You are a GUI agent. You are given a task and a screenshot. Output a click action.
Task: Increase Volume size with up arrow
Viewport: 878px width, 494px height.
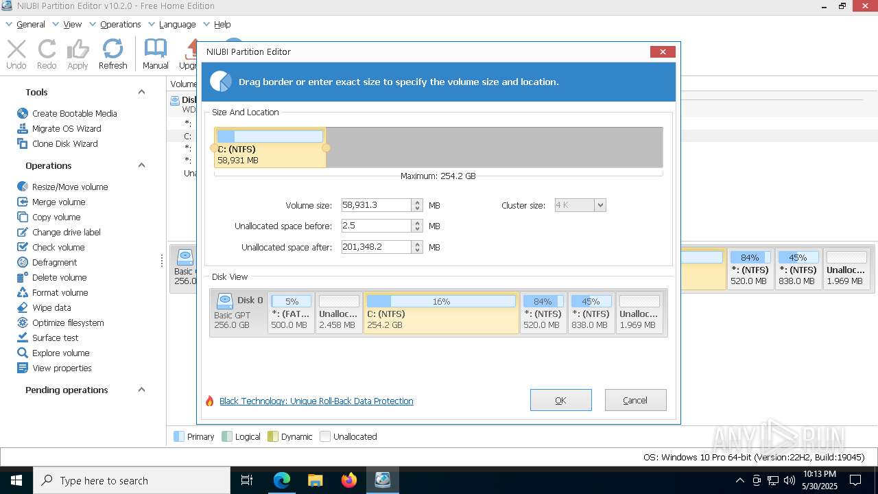pyautogui.click(x=417, y=202)
